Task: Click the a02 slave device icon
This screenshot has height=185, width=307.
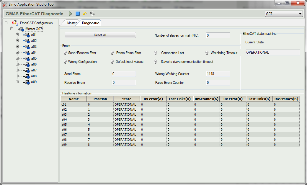Action: [x=27, y=41]
